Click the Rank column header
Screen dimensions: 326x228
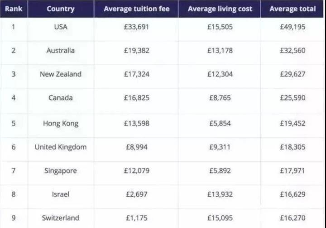click(x=14, y=9)
